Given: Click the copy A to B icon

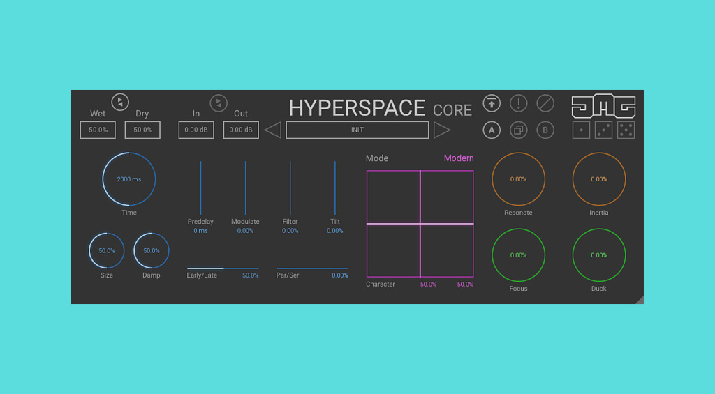Looking at the screenshot, I should pyautogui.click(x=518, y=130).
